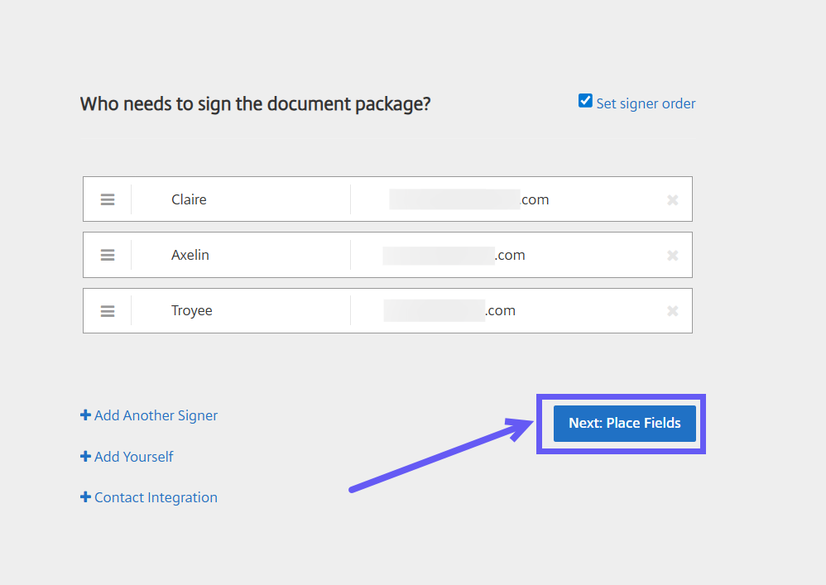Open the Contact Integration link
This screenshot has height=585, width=826.
[x=156, y=496]
